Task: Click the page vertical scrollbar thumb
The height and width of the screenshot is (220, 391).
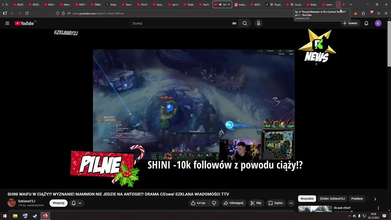Action: tap(389, 44)
